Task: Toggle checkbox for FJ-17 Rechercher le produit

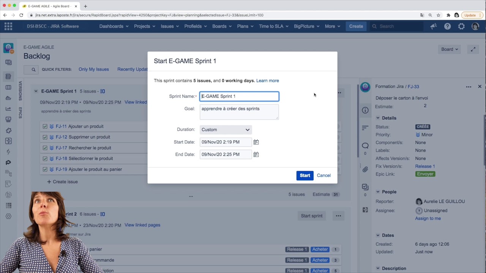Action: coord(45,148)
